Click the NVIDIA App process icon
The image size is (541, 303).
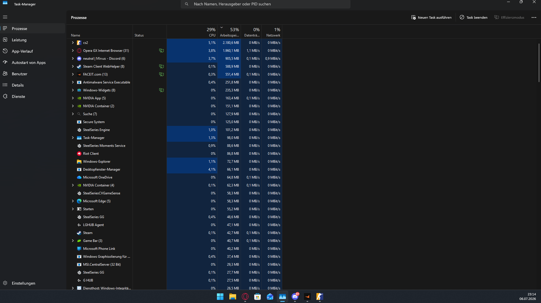pos(79,98)
